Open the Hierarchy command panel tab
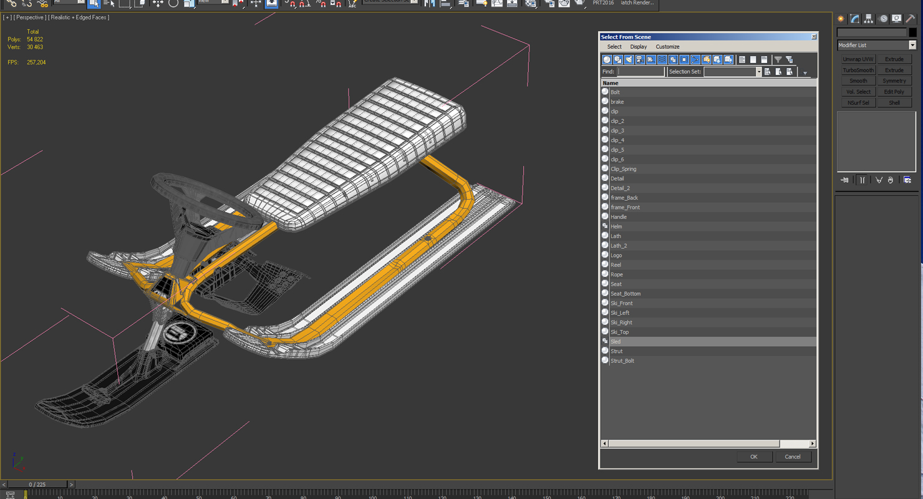 click(x=869, y=19)
